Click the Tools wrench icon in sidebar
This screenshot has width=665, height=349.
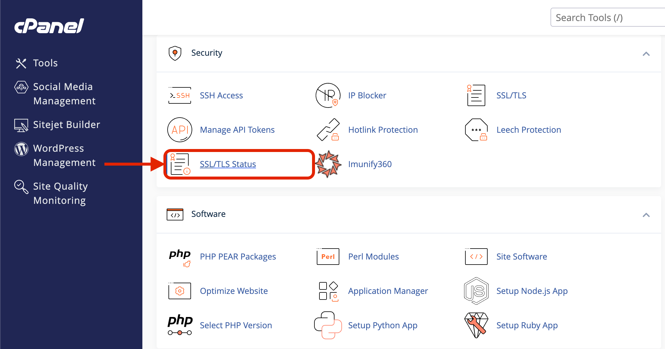click(x=21, y=63)
